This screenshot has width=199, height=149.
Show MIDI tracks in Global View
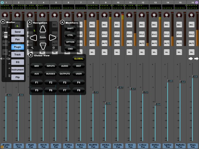point(37,66)
